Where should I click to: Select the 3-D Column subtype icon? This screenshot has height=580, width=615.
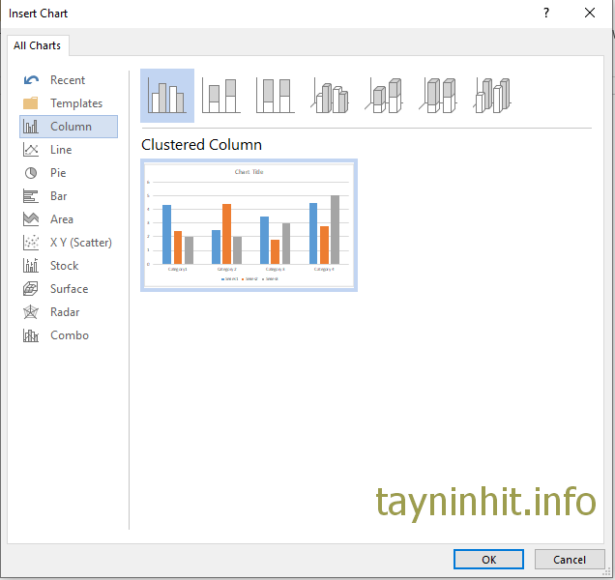(493, 96)
